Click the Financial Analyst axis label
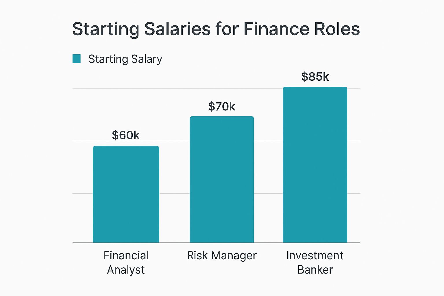 click(126, 262)
